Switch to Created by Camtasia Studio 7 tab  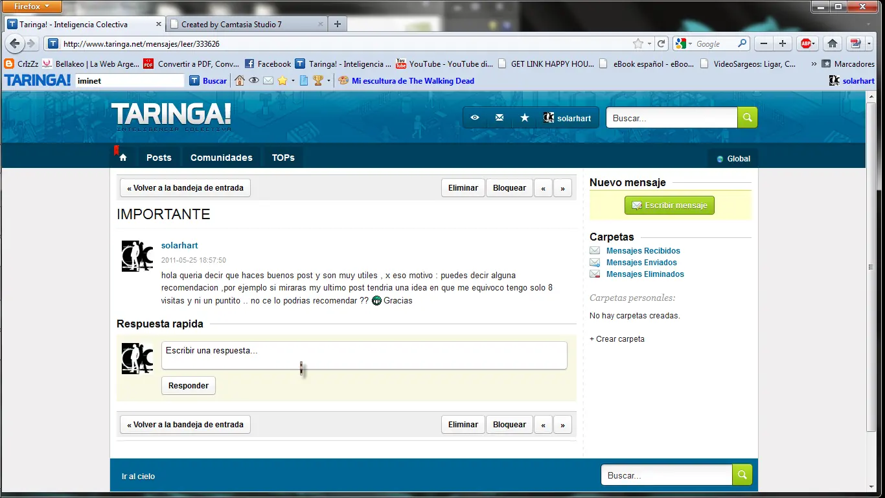click(246, 24)
